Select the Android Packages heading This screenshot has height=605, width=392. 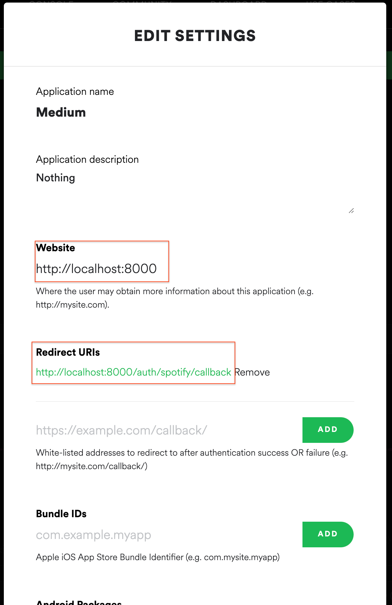(79, 602)
